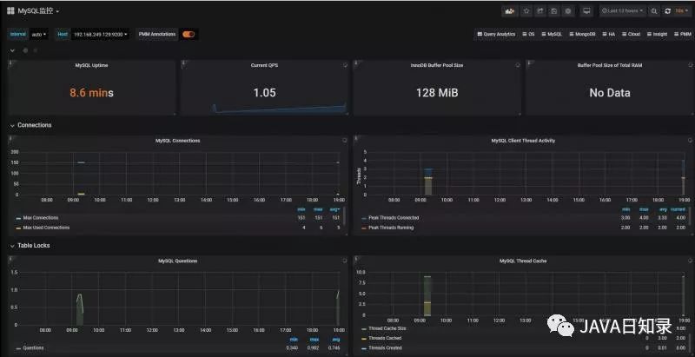This screenshot has width=695, height=357.
Task: Toggle the Peak Threads Running legend series
Action: 391,228
